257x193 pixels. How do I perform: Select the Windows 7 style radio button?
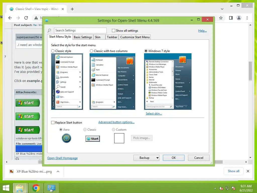click(146, 51)
